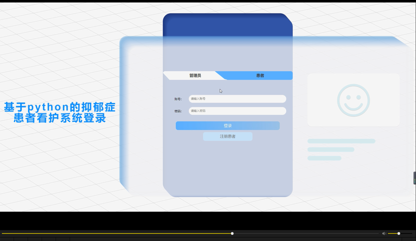Screen dimensions: 416x241
Task: Click the 密码 label beside the input
Action: coord(178,111)
